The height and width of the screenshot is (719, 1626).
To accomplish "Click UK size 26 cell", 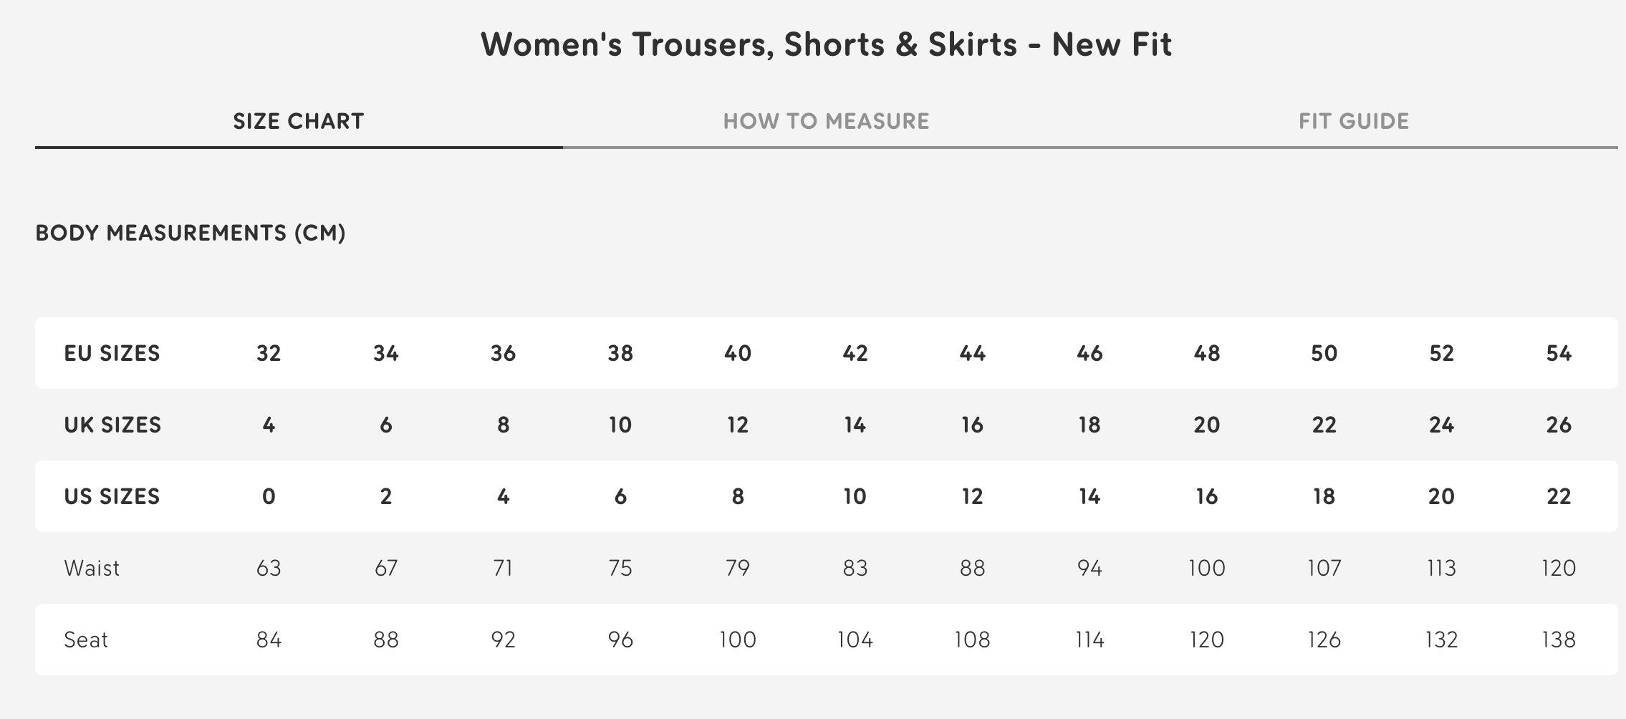I will pos(1559,425).
